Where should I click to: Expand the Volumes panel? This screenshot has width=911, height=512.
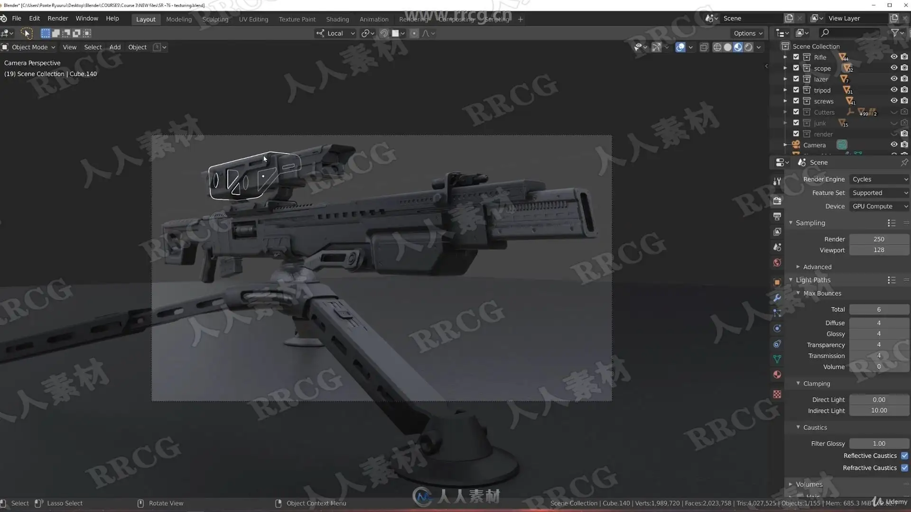[x=809, y=484]
